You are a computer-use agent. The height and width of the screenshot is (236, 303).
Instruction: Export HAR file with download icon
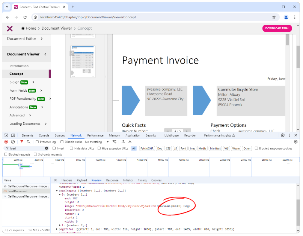coord(130,142)
